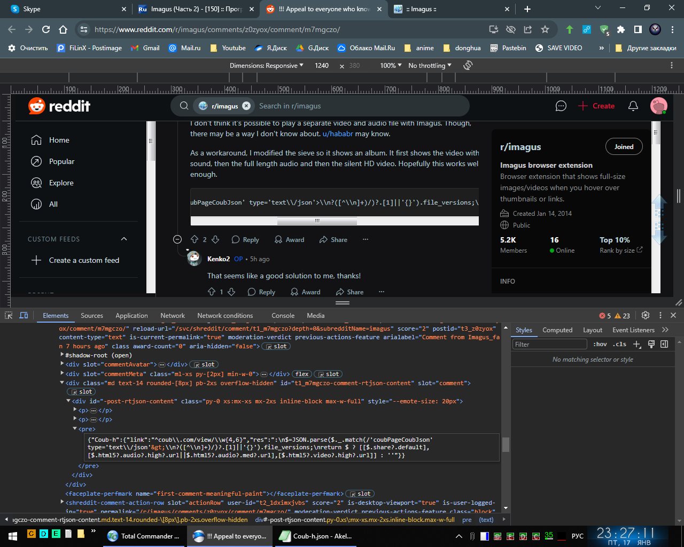The height and width of the screenshot is (547, 684).
Task: Select the Event Listeners tab
Action: [x=633, y=330]
